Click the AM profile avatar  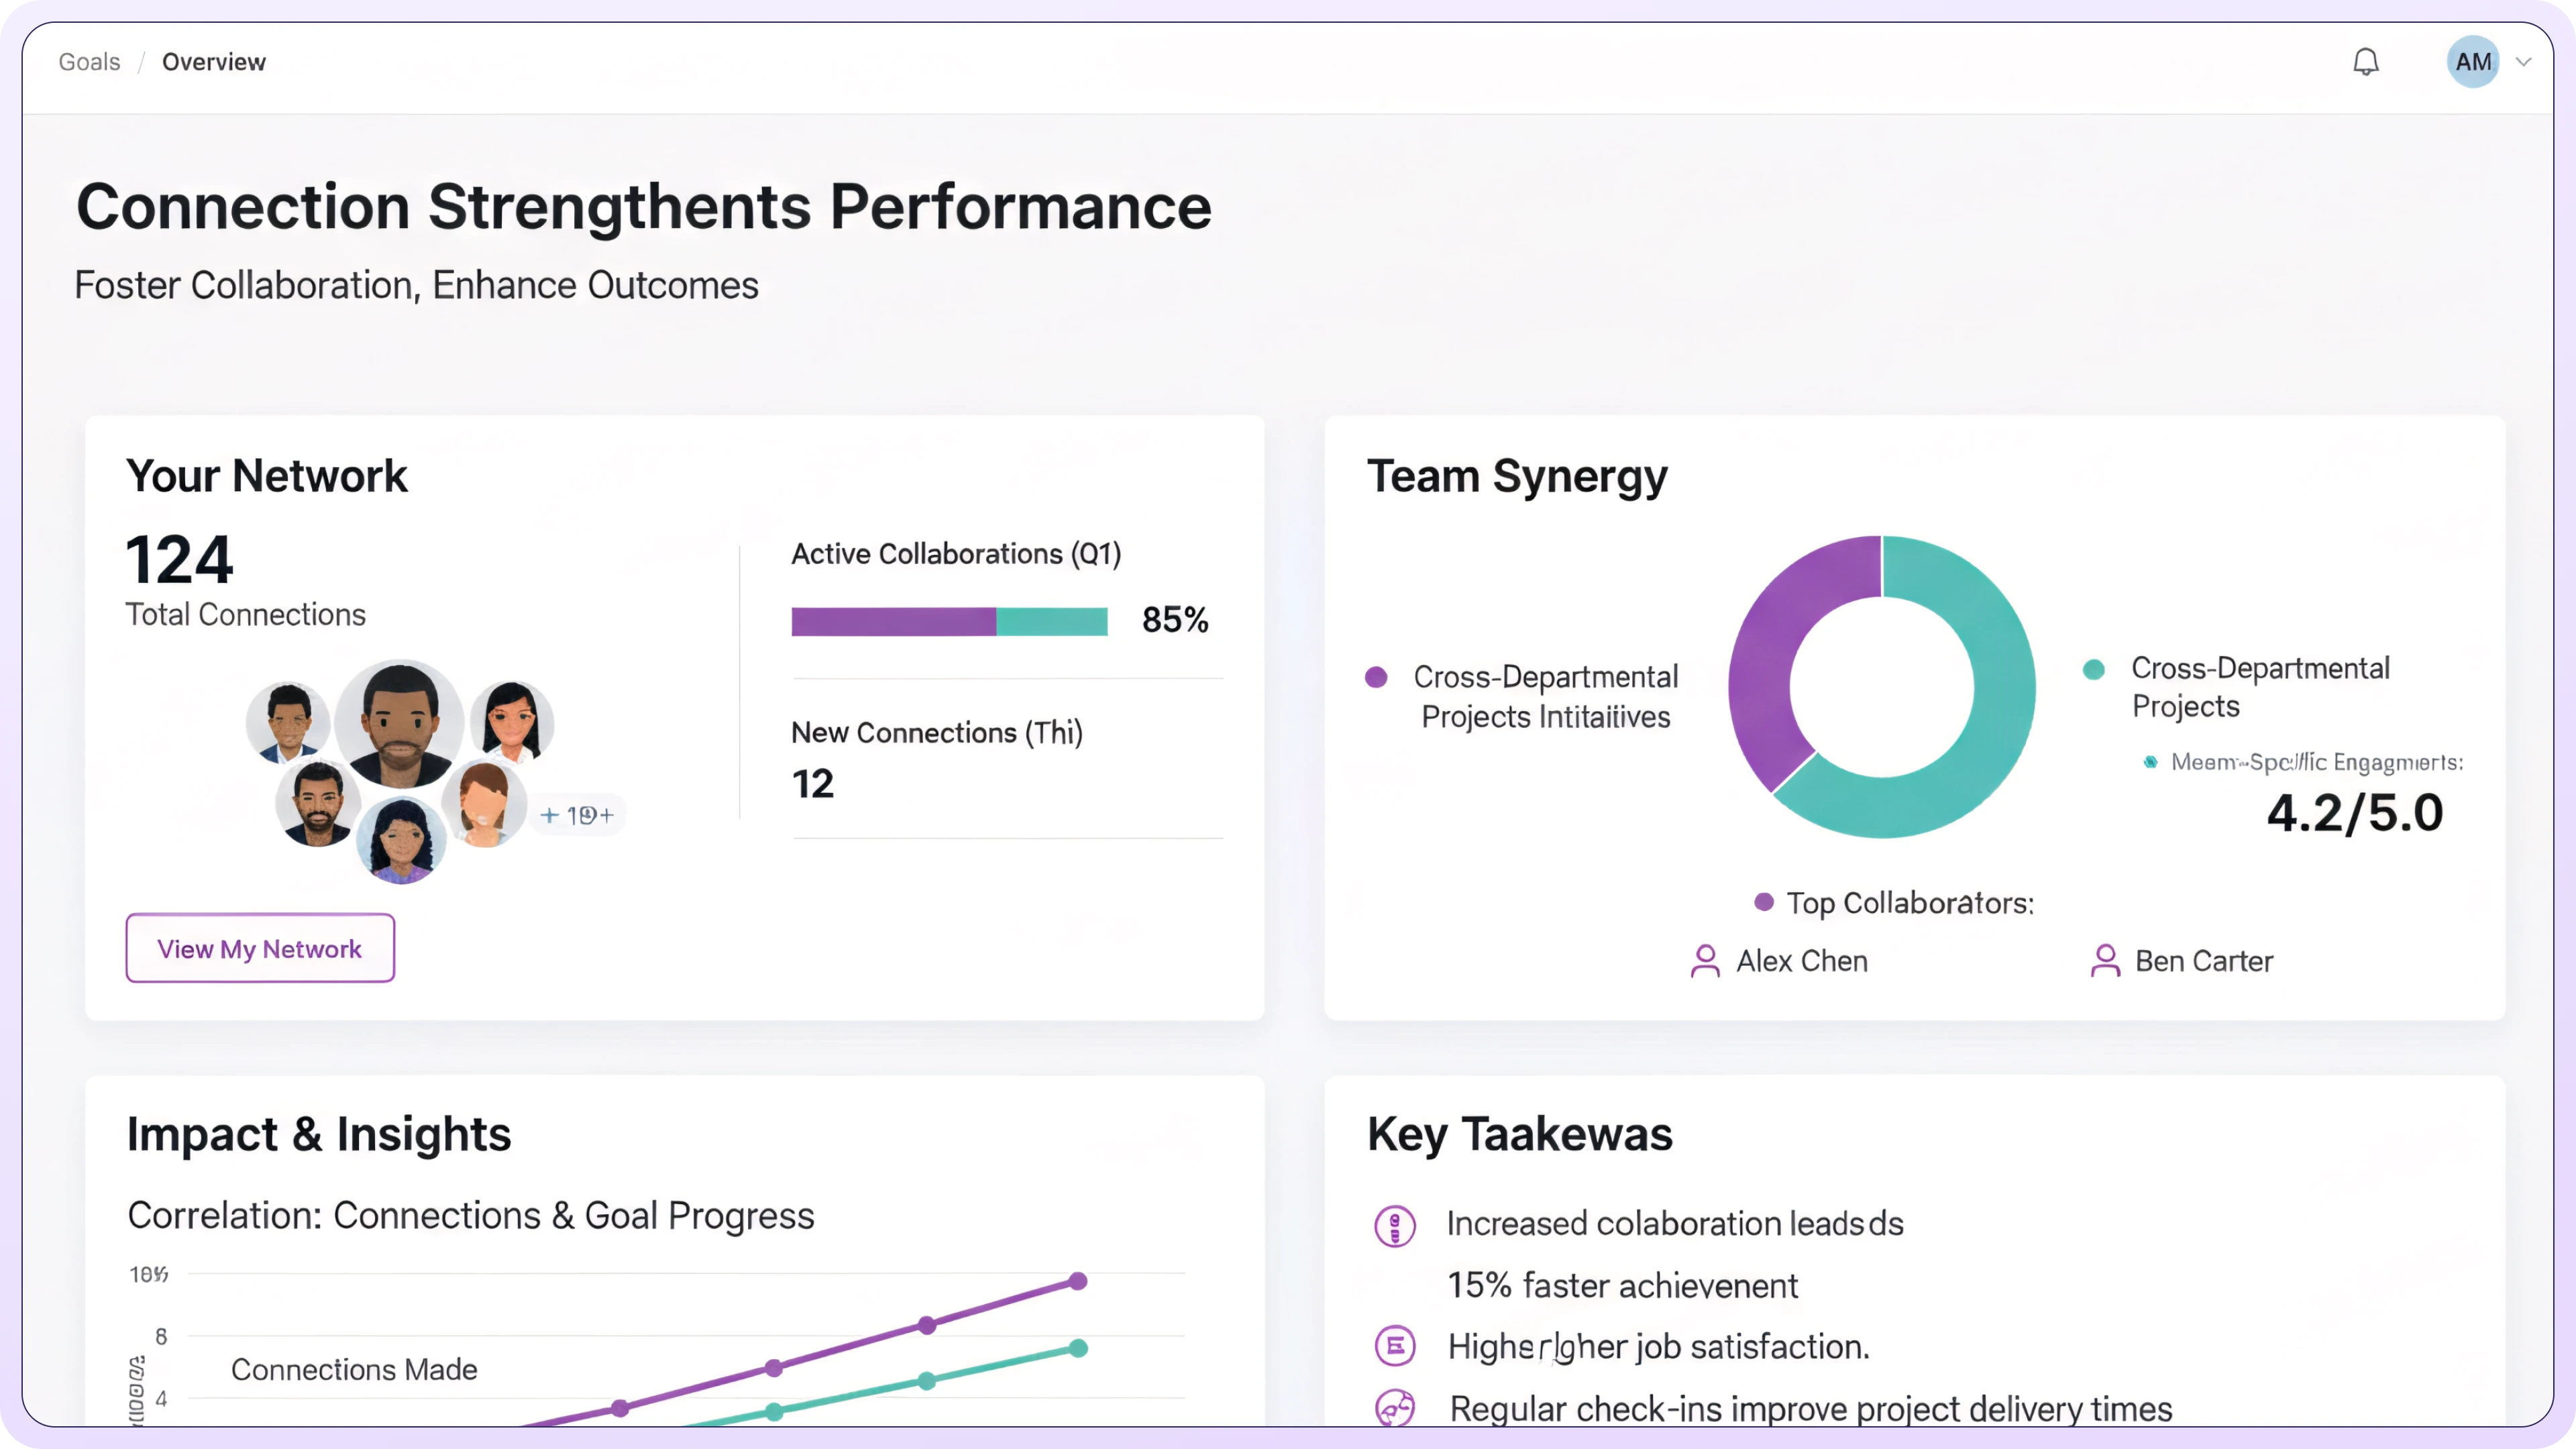click(x=2472, y=62)
